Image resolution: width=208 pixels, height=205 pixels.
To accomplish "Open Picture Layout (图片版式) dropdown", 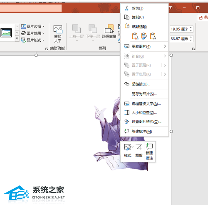I will click(33, 40).
